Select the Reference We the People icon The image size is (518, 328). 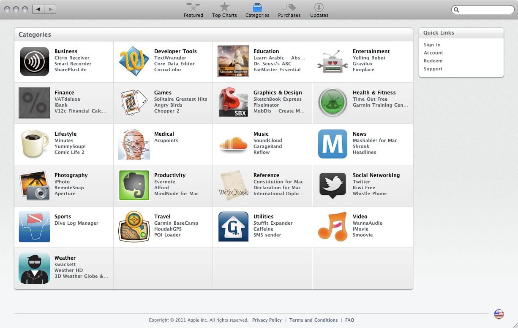[233, 185]
